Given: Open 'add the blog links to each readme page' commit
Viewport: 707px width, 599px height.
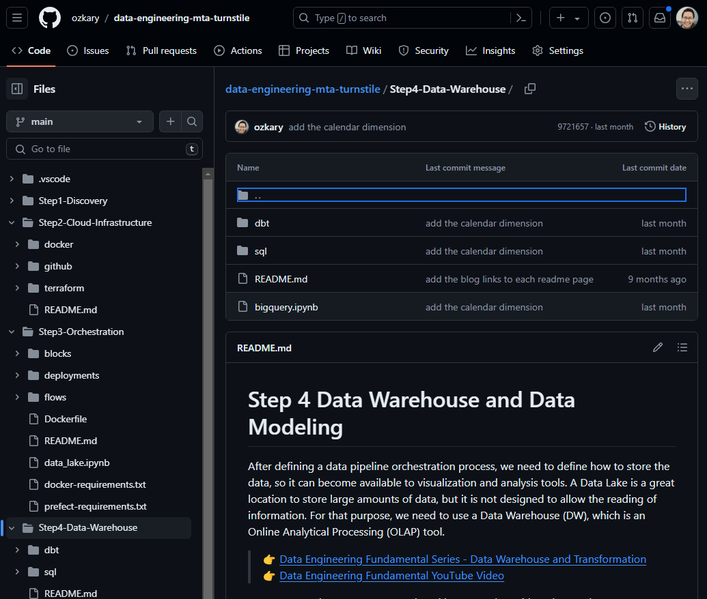Looking at the screenshot, I should coord(510,279).
